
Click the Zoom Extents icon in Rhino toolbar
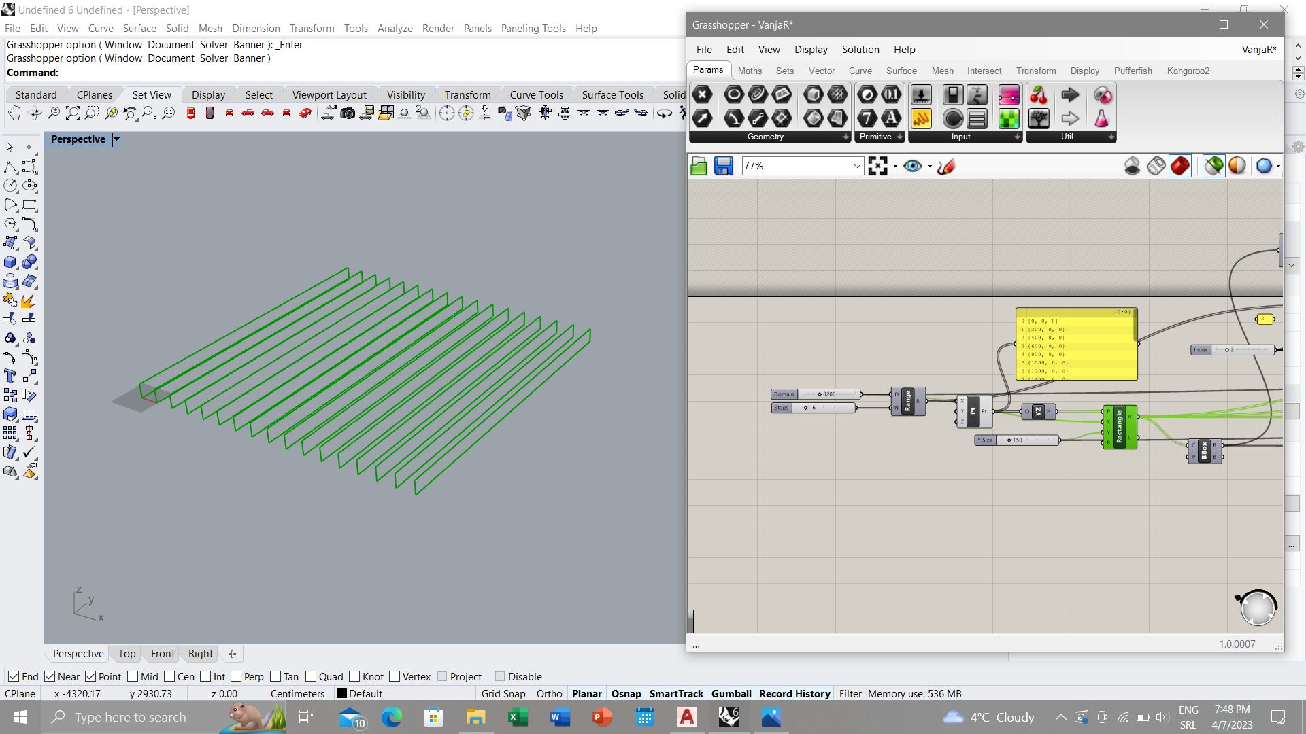coord(72,113)
